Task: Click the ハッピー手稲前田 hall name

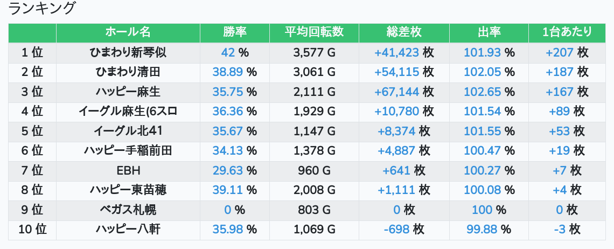Action: point(128,151)
